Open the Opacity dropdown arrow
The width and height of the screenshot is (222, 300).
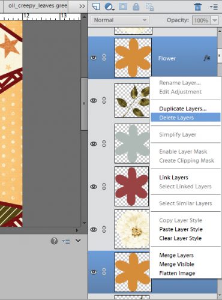point(215,20)
